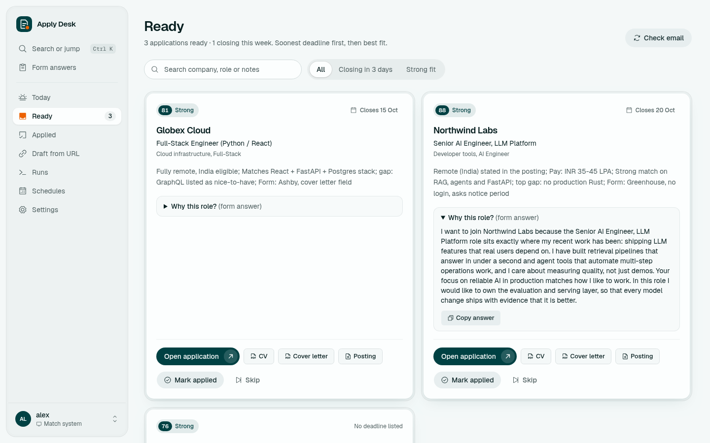
Task: Open the Runs section
Action: pyautogui.click(x=67, y=172)
